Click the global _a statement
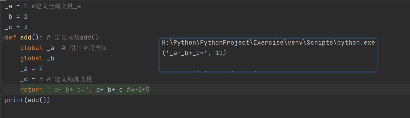The height and width of the screenshot is (118, 410). [37, 48]
